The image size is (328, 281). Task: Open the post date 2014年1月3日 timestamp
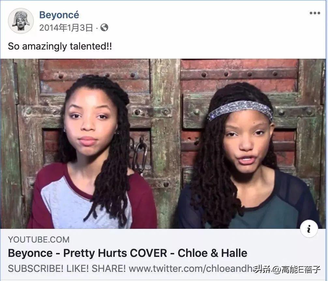pyautogui.click(x=66, y=28)
